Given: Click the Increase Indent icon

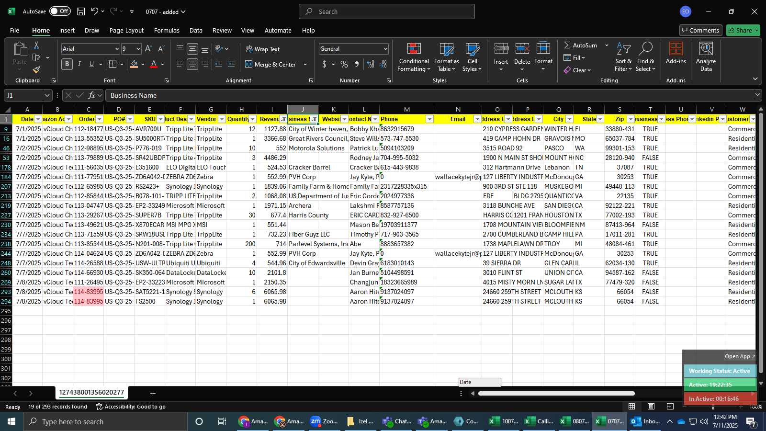Looking at the screenshot, I should tap(231, 64).
